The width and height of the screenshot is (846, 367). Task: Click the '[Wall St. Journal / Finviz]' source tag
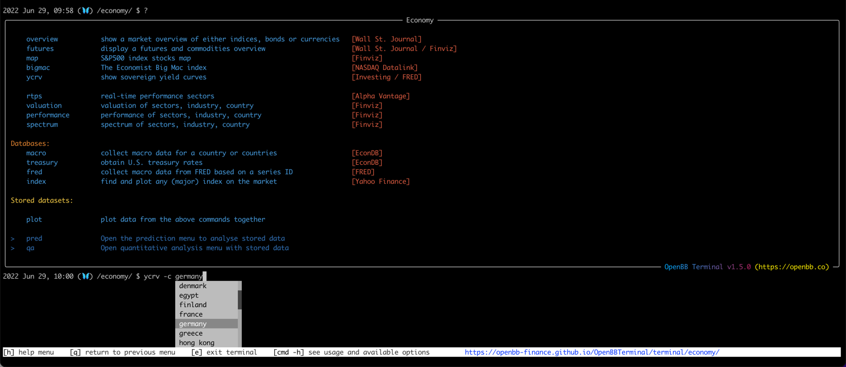(404, 49)
